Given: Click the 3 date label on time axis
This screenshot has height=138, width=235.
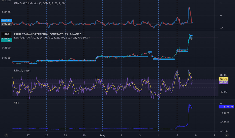Looking at the screenshot, I should pyautogui.click(x=140, y=135).
